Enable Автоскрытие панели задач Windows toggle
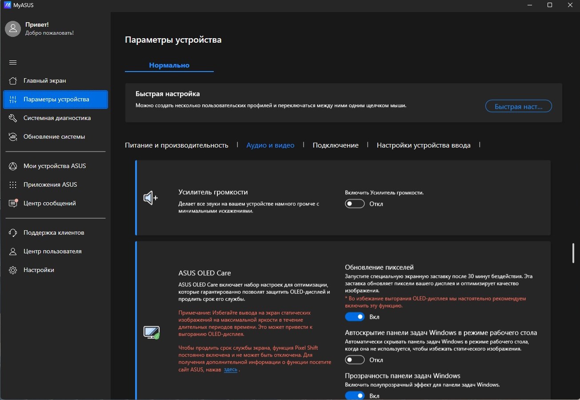This screenshot has width=580, height=400. point(355,360)
